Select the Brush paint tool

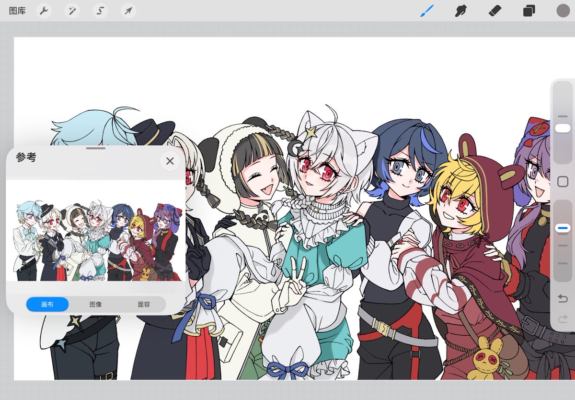(x=427, y=11)
